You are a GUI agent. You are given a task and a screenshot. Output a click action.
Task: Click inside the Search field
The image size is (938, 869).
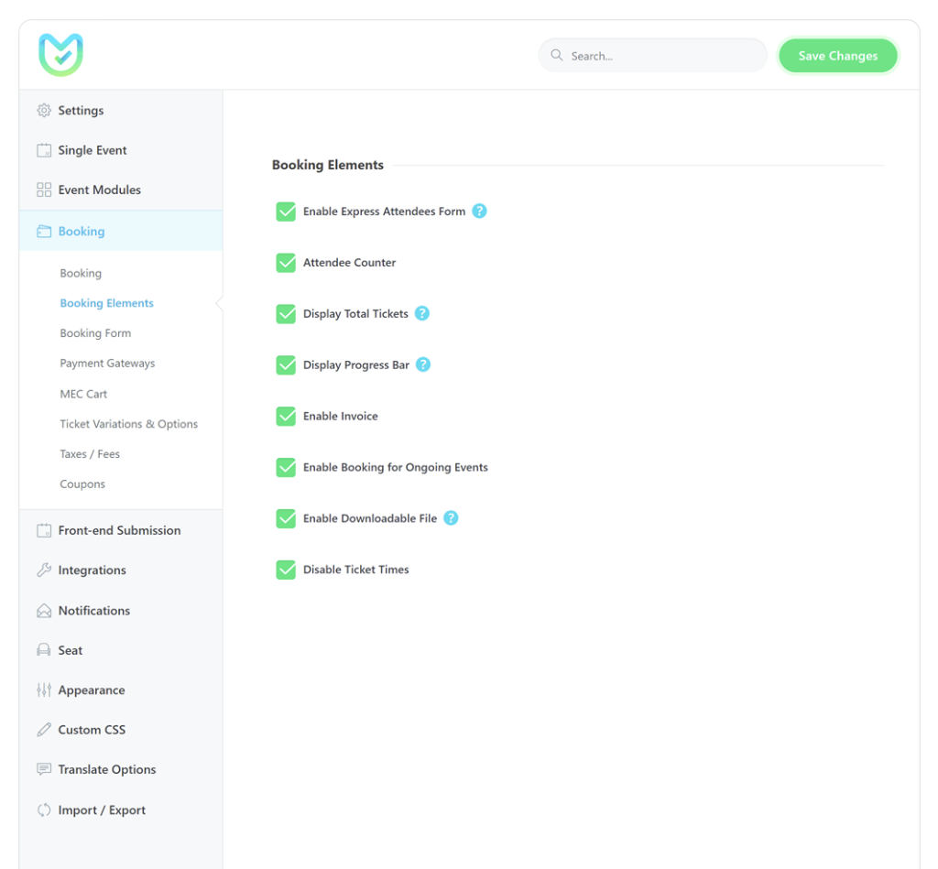[x=651, y=55]
